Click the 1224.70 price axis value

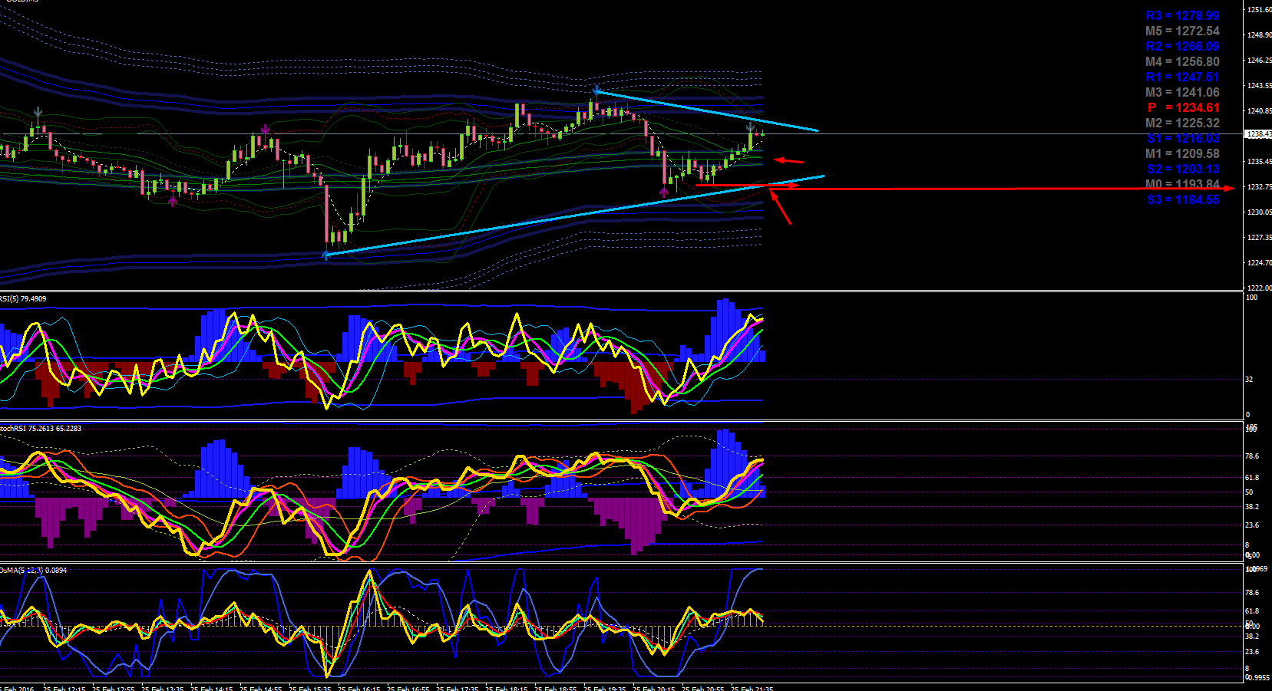1260,263
